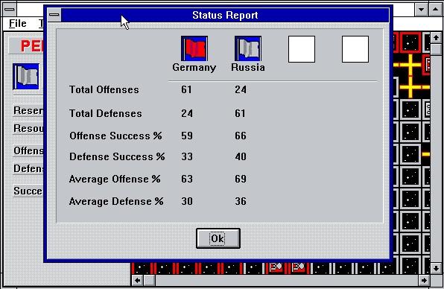444x289 pixels.
Task: Click the Success button in the left panel
Action: pyautogui.click(x=28, y=191)
